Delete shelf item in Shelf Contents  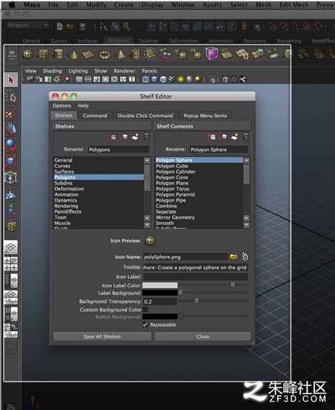pyautogui.click(x=245, y=137)
